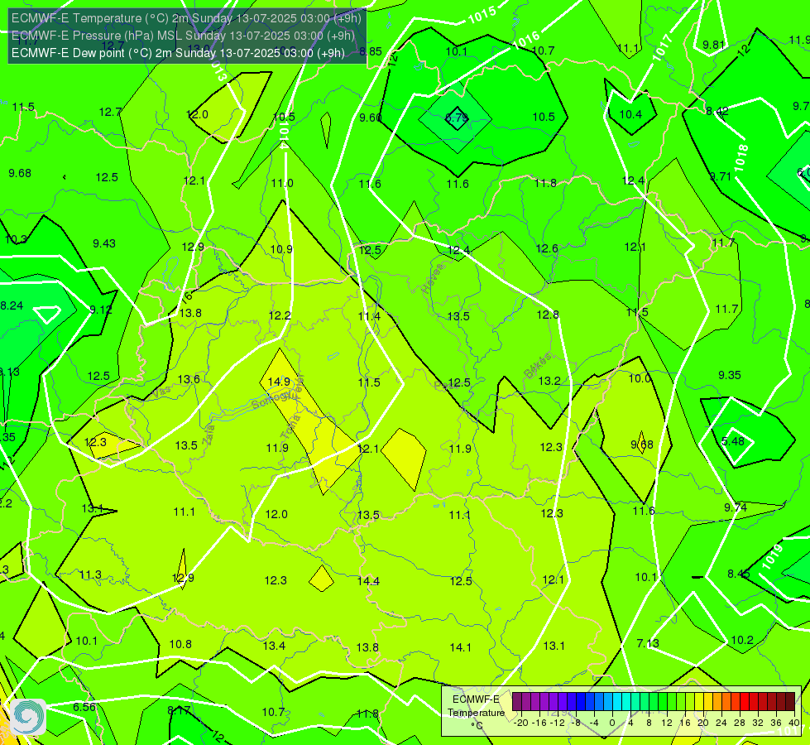Click the 10.9 temperature value
Image resolution: width=810 pixels, height=745 pixels.
tap(281, 249)
